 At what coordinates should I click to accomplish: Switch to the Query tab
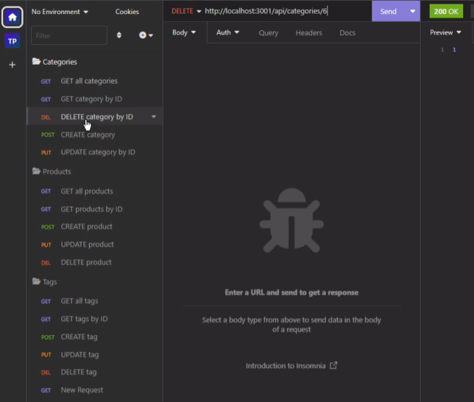click(269, 32)
